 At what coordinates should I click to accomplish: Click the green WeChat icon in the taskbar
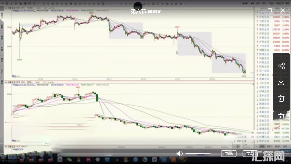[70, 159]
